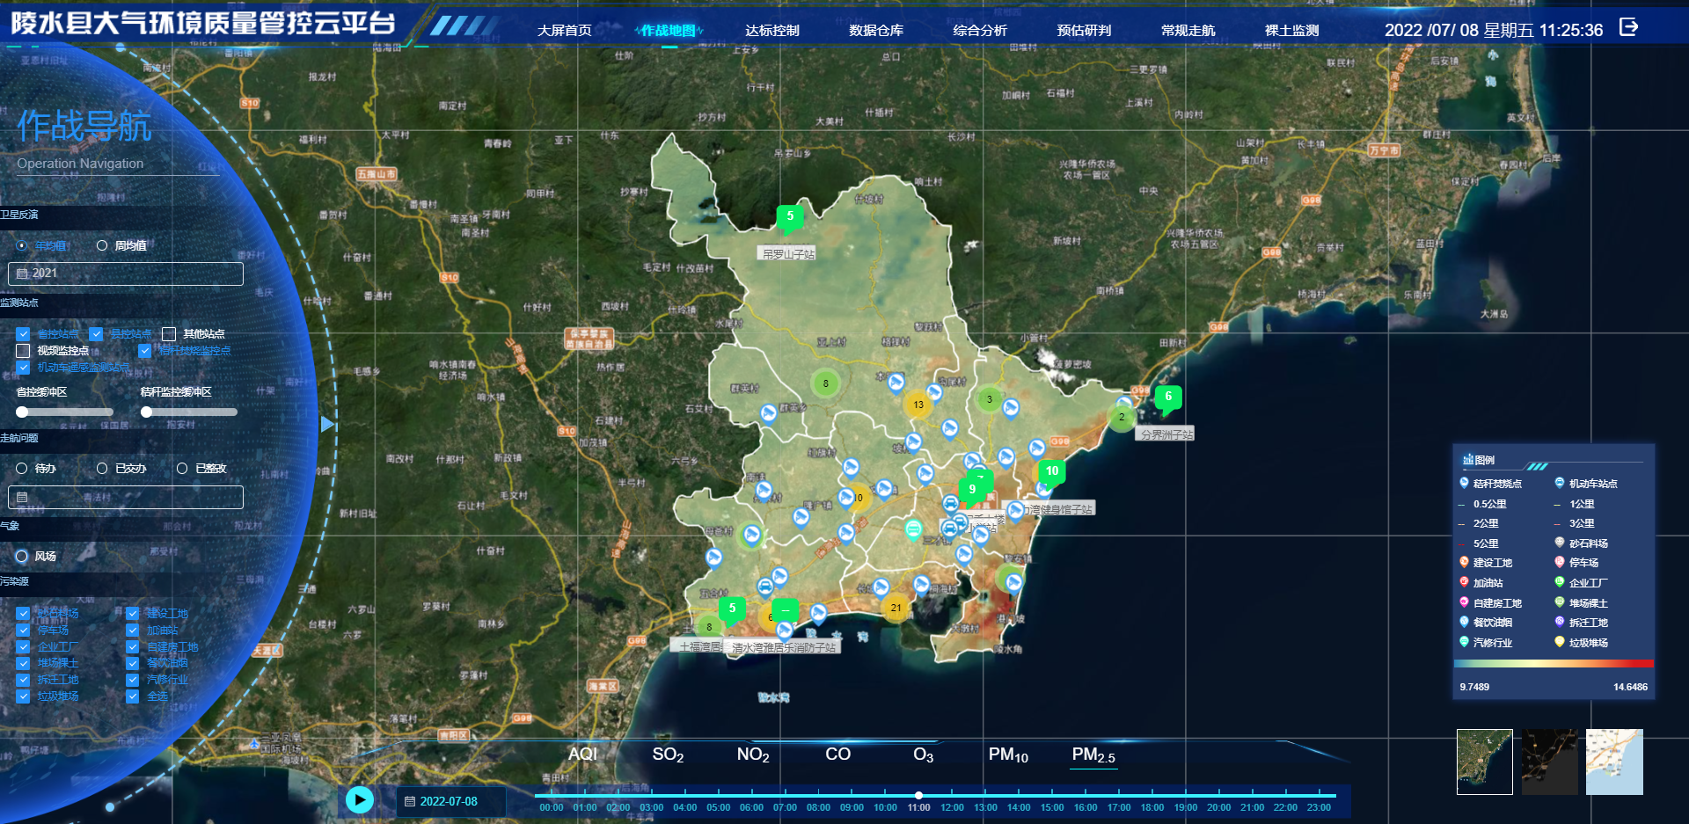Click green station marker 5 at 吊罗山子站
Viewport: 1689px width, 824px height.
(x=790, y=217)
